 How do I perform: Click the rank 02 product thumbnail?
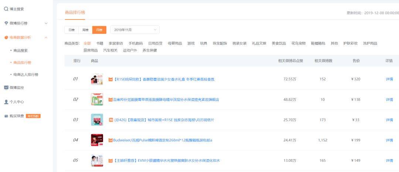point(97,100)
